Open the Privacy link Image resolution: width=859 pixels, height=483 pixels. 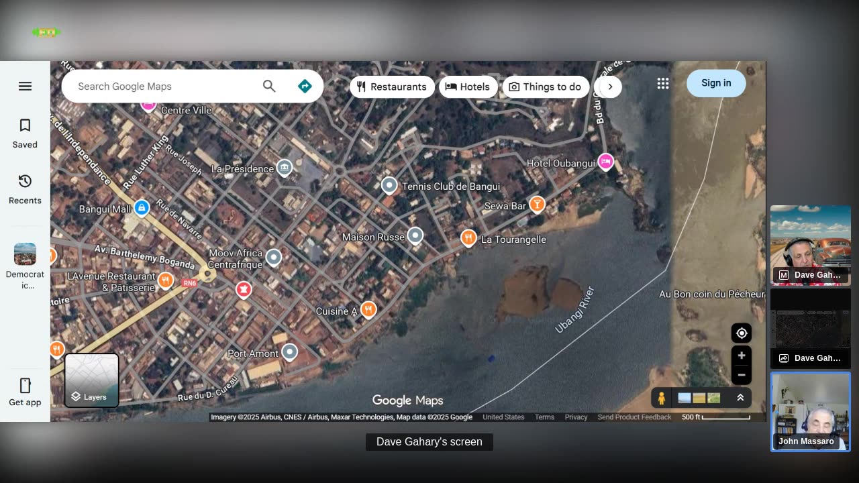click(576, 417)
